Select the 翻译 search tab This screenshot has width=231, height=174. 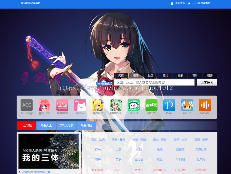(210, 75)
